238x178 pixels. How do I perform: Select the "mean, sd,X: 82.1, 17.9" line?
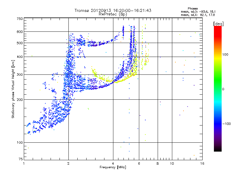(198, 15)
